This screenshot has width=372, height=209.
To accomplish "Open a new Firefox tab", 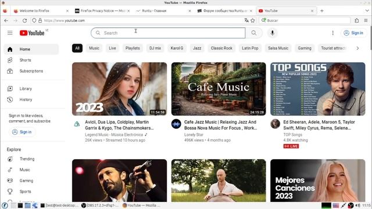I will [x=322, y=11].
